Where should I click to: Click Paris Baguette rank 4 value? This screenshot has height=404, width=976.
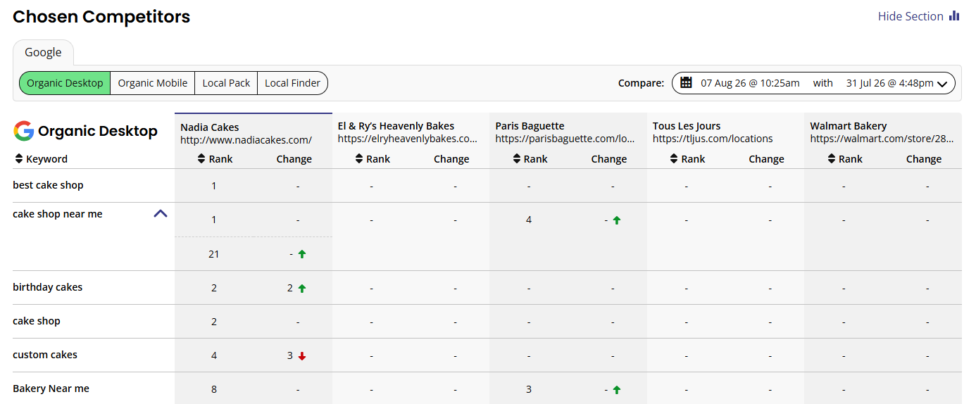[529, 220]
